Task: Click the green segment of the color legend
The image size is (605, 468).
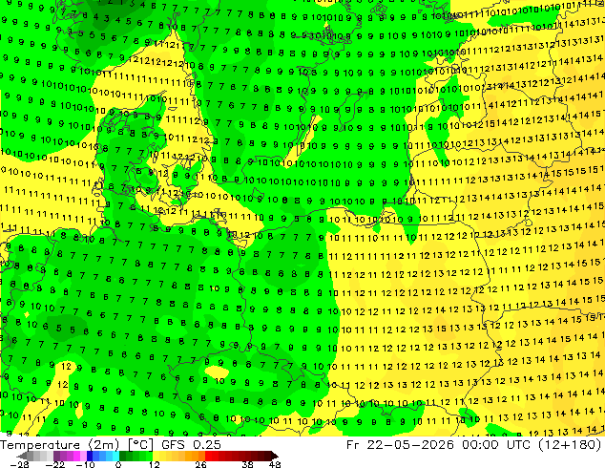Action: tap(136, 456)
